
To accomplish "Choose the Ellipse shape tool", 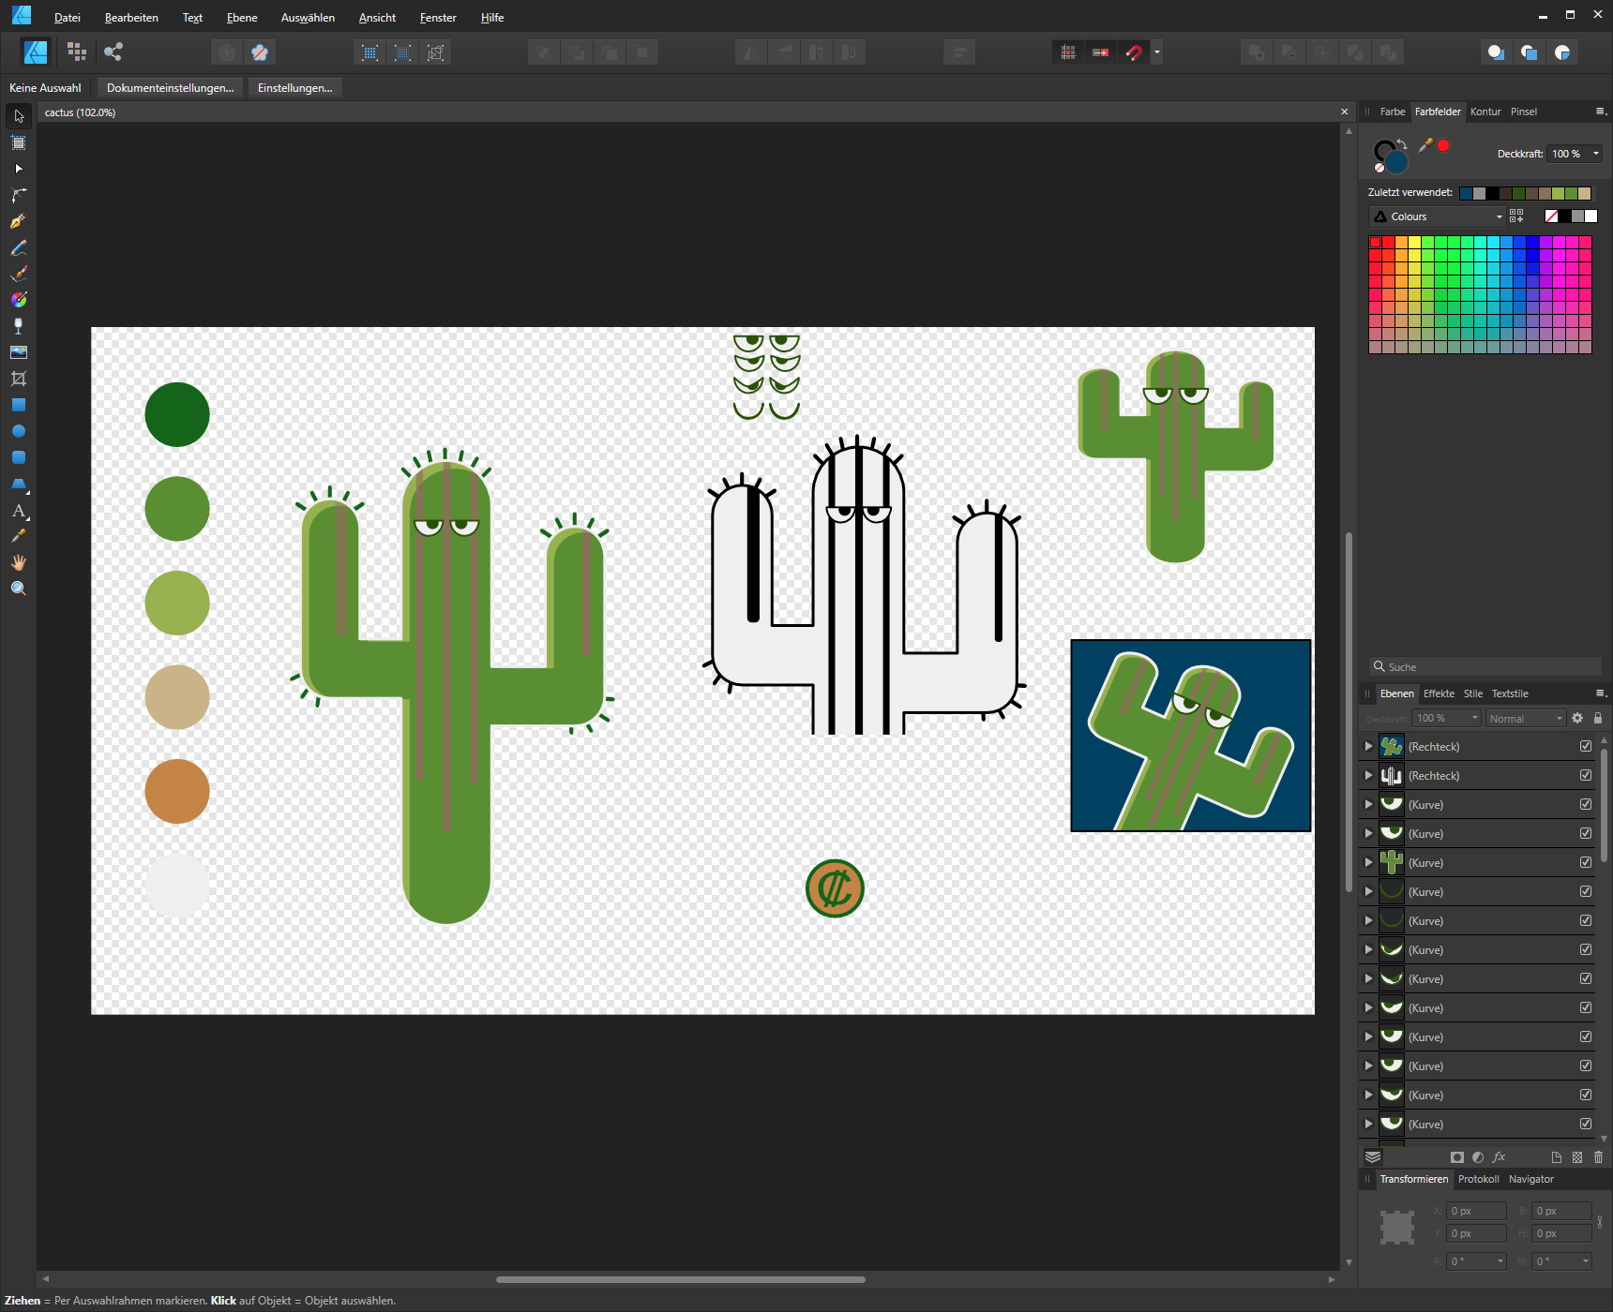I will click(18, 431).
